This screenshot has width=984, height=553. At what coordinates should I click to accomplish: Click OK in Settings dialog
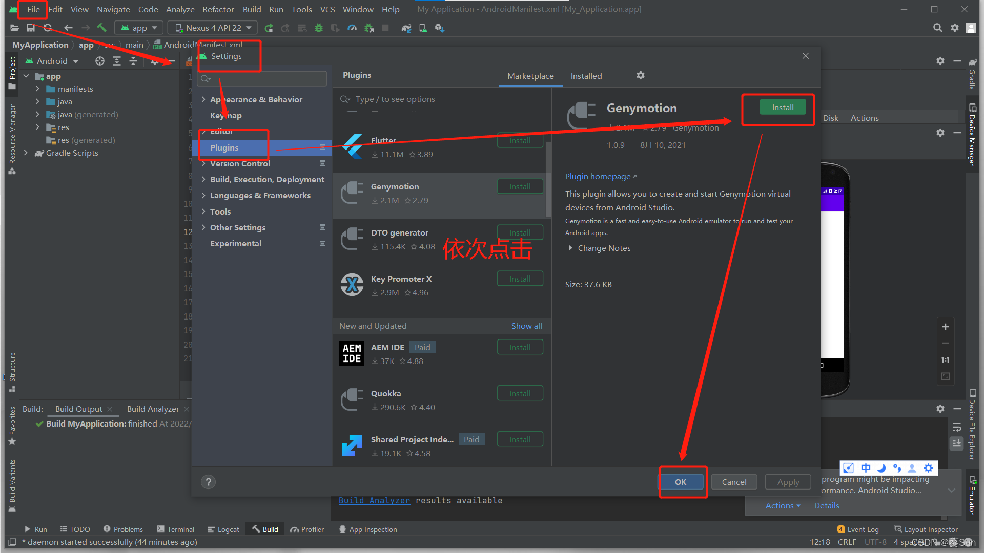pyautogui.click(x=680, y=482)
